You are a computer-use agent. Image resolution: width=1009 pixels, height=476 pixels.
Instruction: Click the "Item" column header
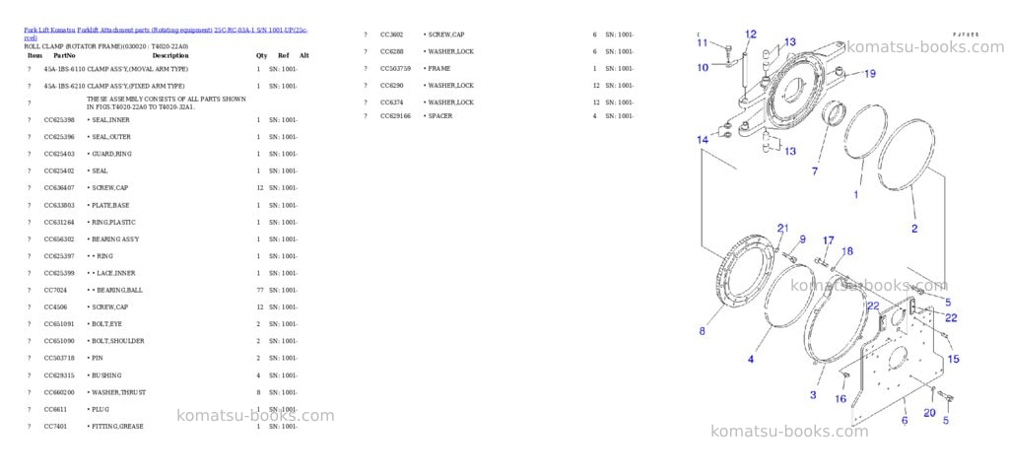click(34, 56)
